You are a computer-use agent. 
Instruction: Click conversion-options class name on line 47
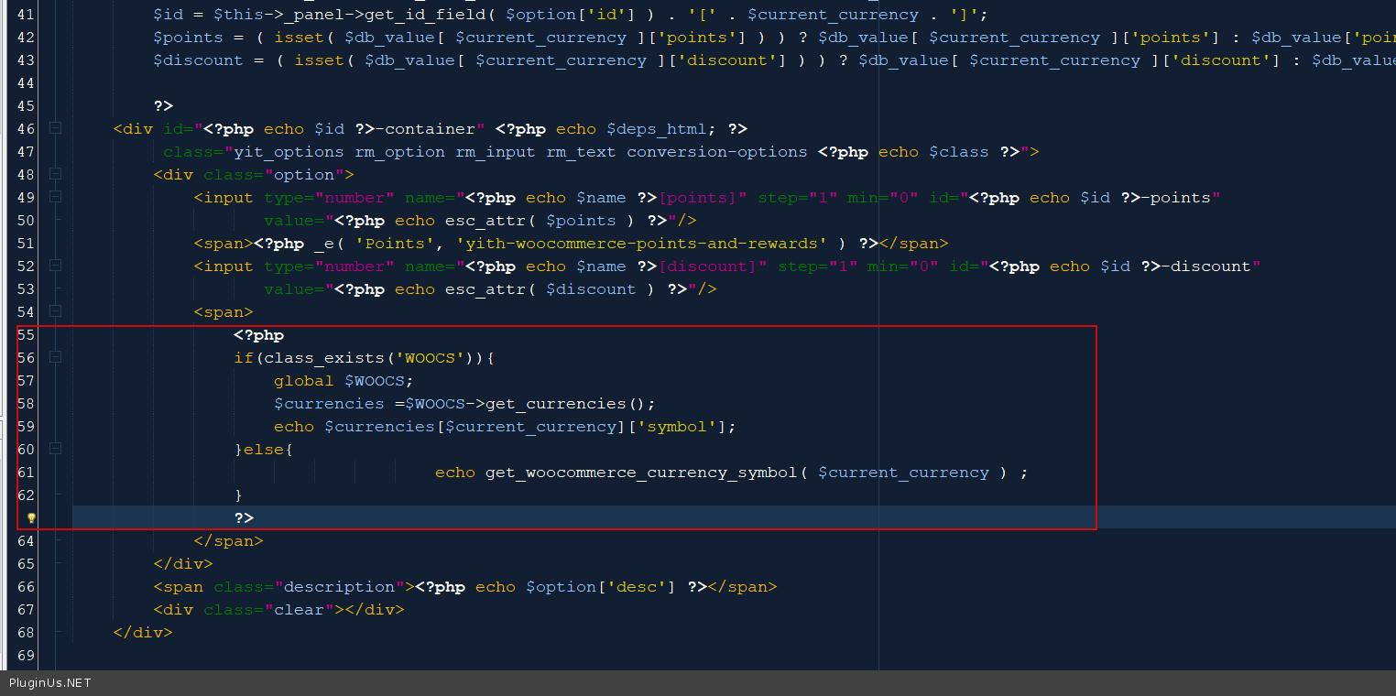pos(717,152)
